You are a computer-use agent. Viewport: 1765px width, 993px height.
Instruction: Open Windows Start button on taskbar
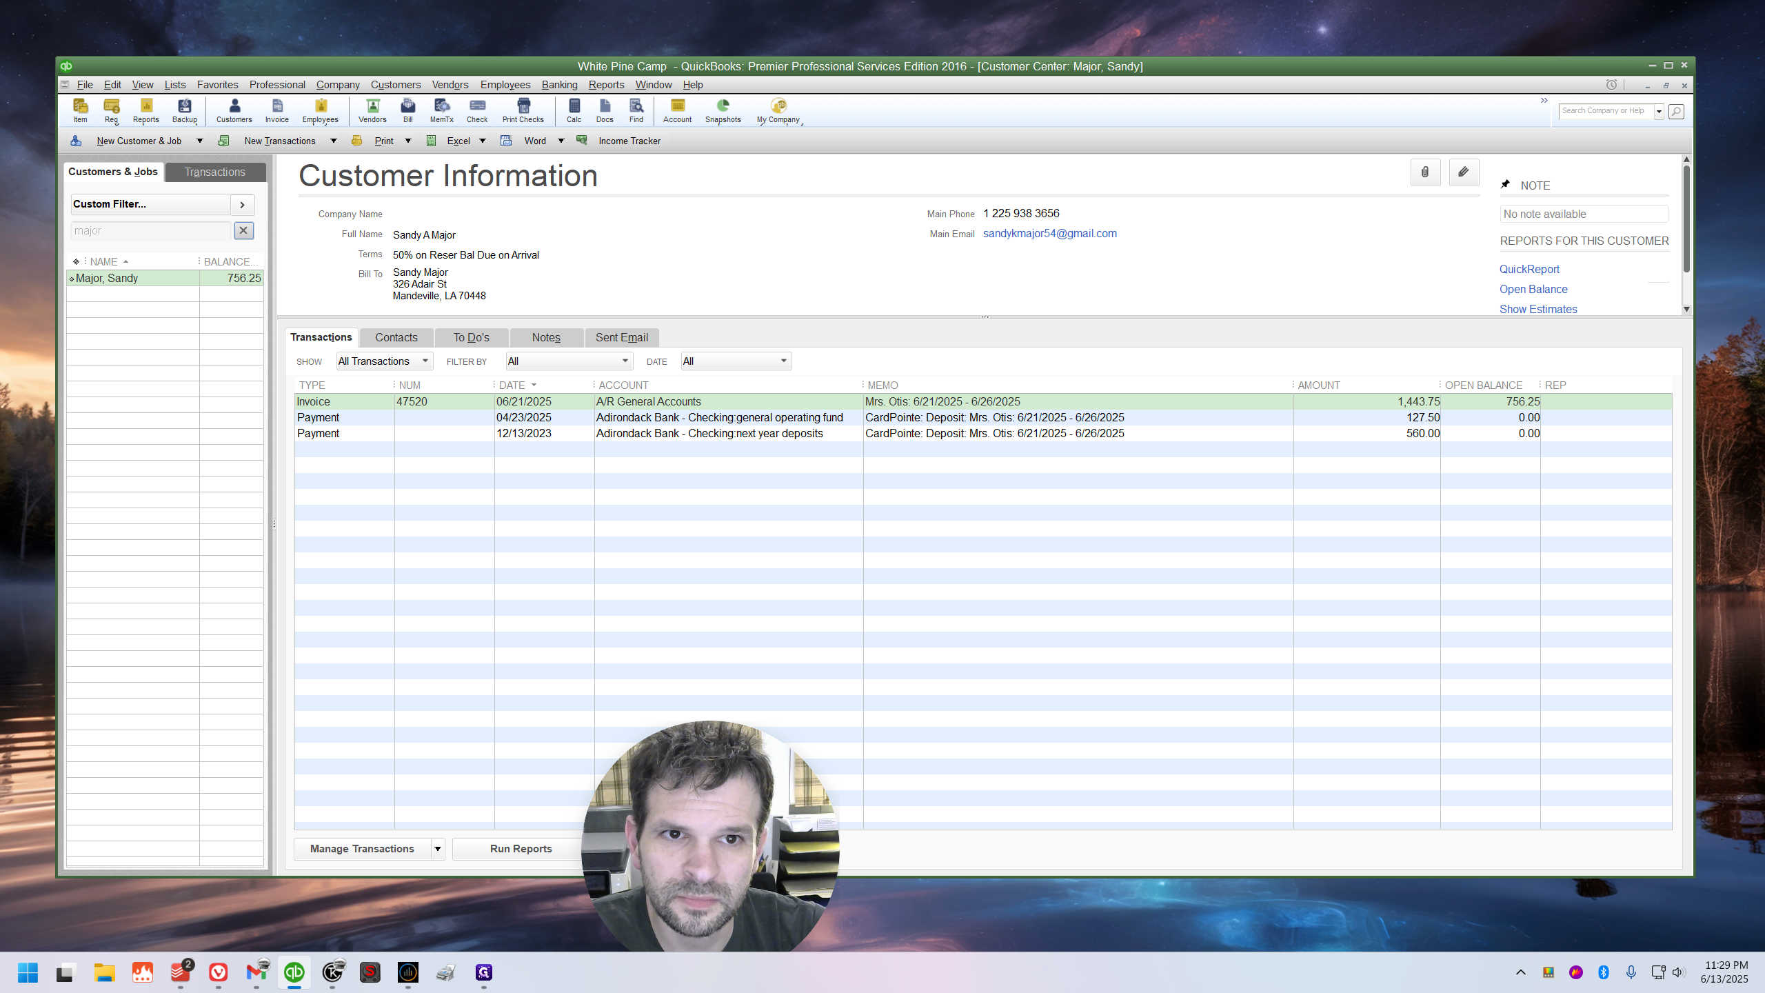tap(28, 972)
